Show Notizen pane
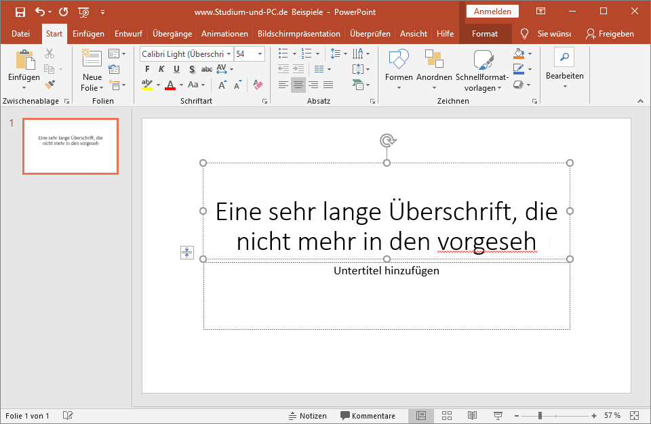Screen dimensions: 651x424 pos(308,416)
